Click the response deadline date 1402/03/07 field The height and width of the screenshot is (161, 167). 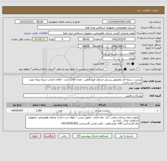(119, 39)
